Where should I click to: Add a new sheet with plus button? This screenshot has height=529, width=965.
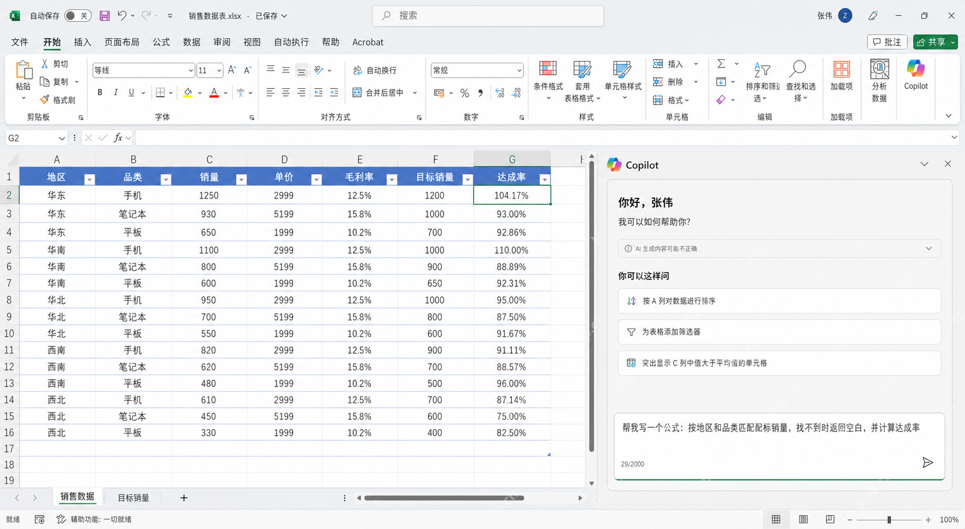pyautogui.click(x=184, y=498)
